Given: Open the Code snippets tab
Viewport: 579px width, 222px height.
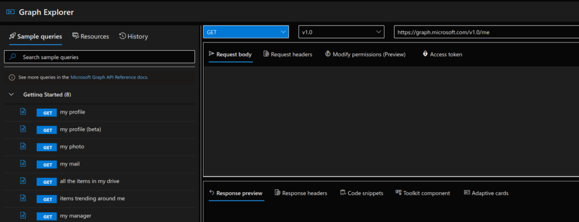Looking at the screenshot, I should click(361, 193).
